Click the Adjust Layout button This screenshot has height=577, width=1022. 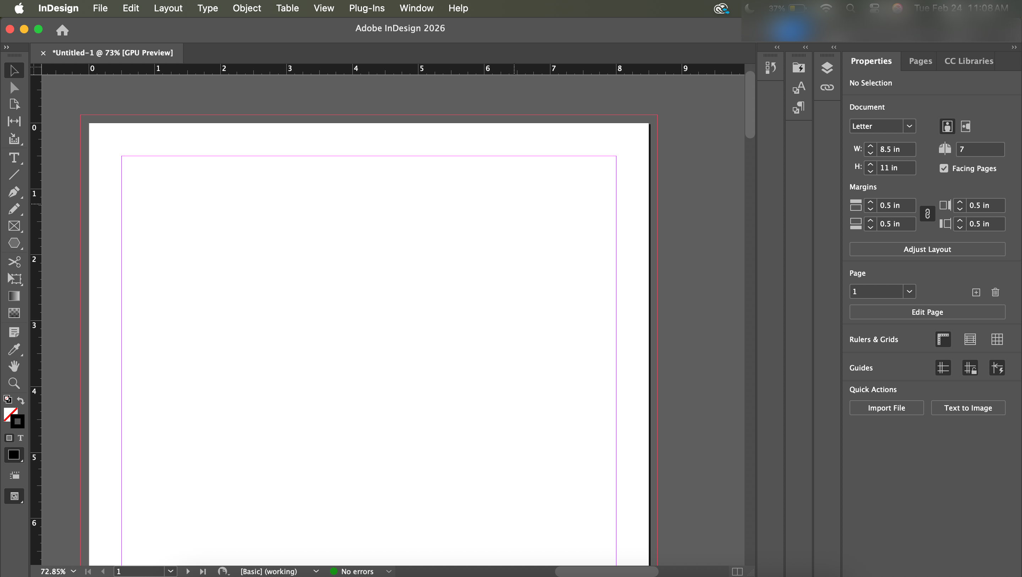pyautogui.click(x=927, y=249)
